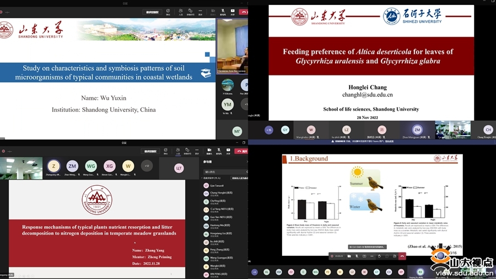496x279 pixels.
Task: Click request control button in bottom-left window
Action: click(150, 151)
